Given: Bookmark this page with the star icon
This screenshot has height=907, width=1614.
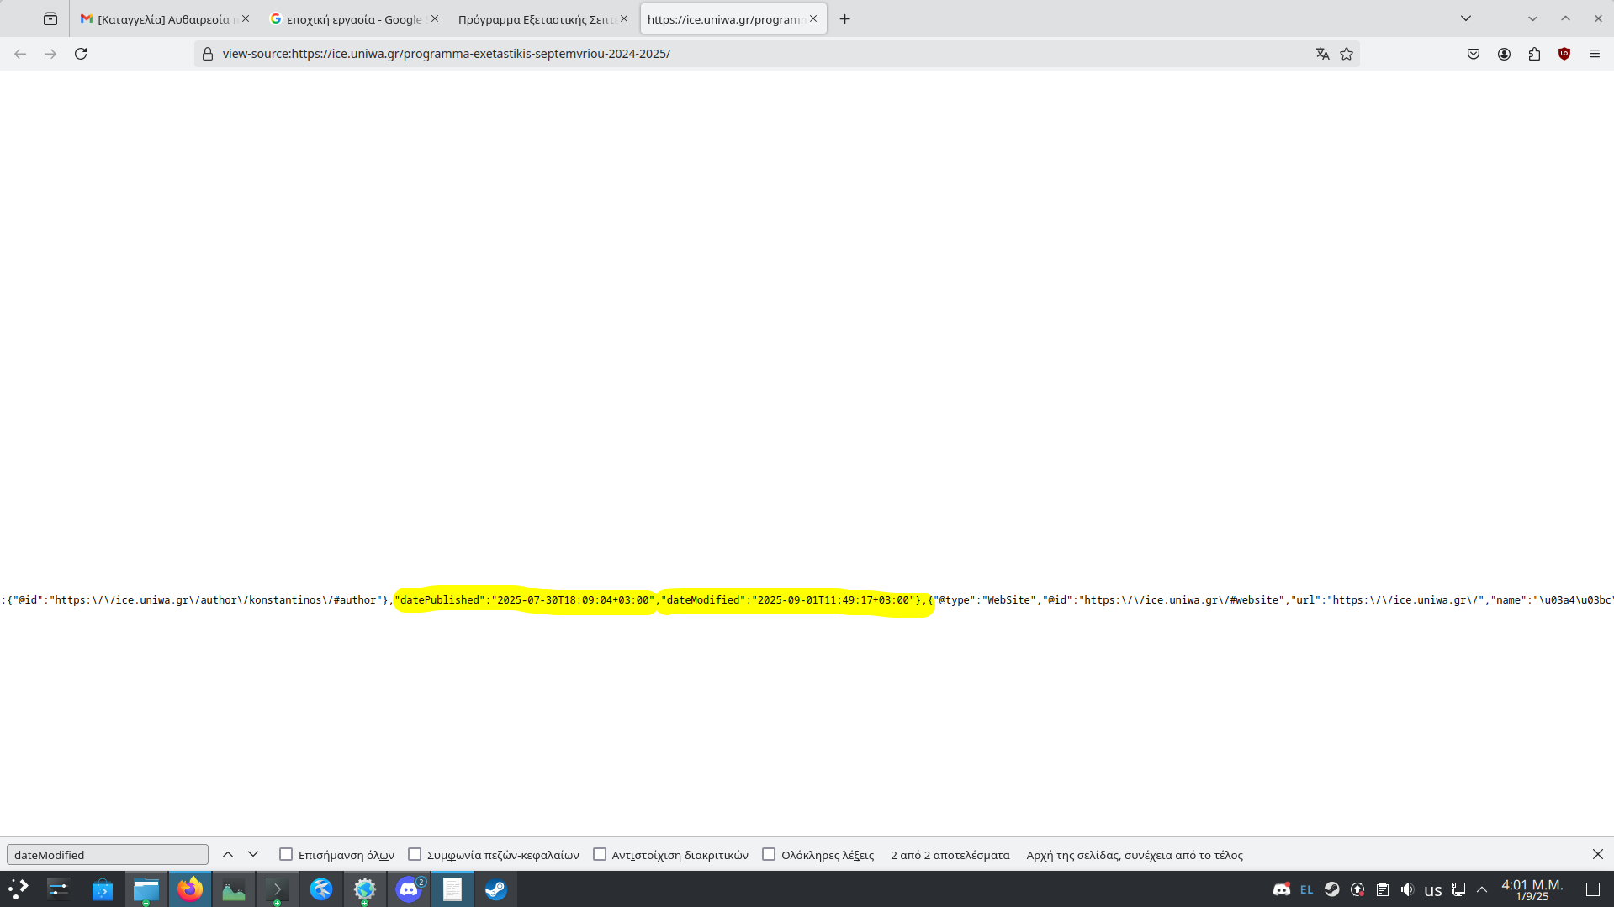Looking at the screenshot, I should point(1347,54).
